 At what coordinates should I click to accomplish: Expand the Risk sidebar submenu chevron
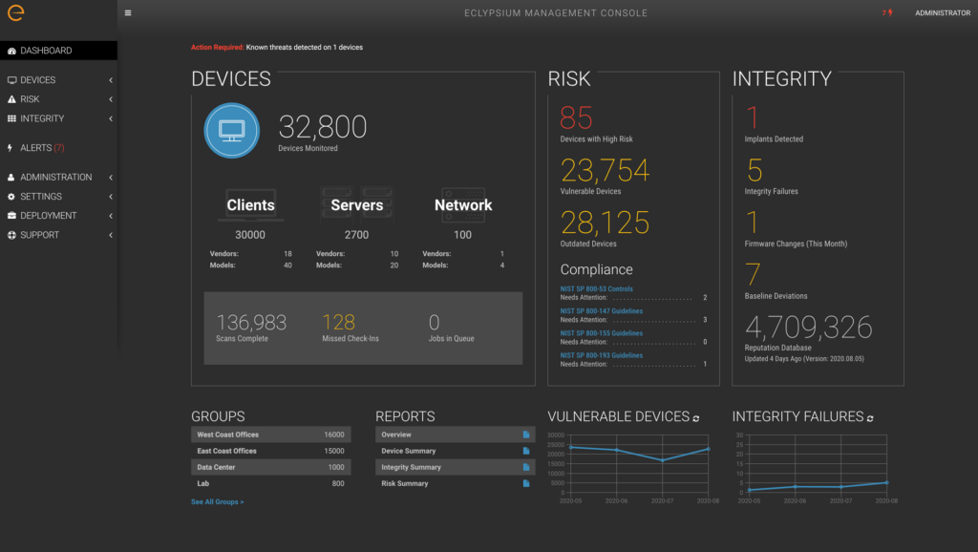click(x=111, y=99)
